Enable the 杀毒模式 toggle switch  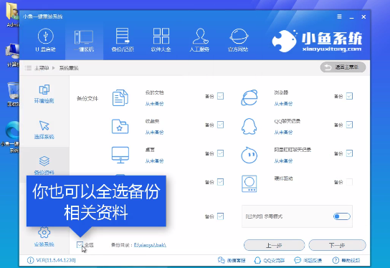tap(342, 216)
